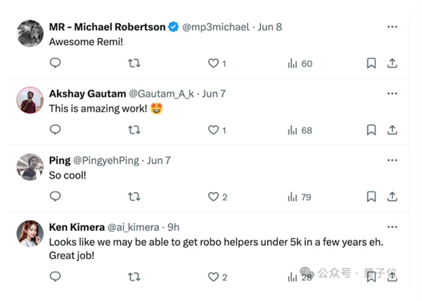
Task: Share Michael Robertson's tweet
Action: [392, 63]
